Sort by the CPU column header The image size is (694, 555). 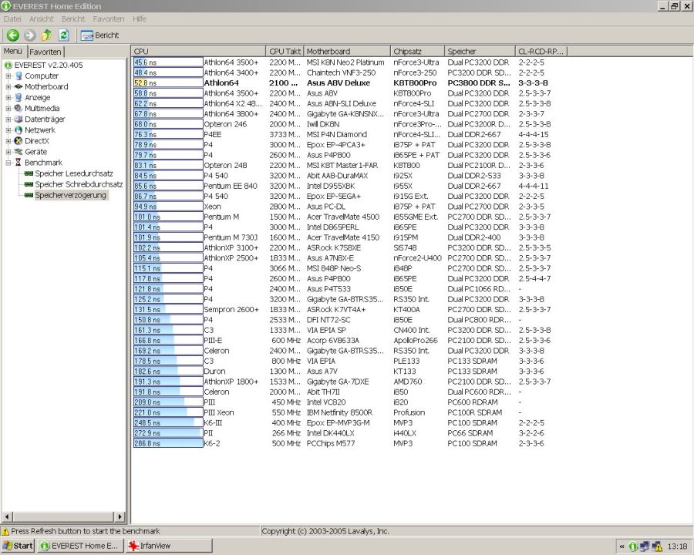198,52
